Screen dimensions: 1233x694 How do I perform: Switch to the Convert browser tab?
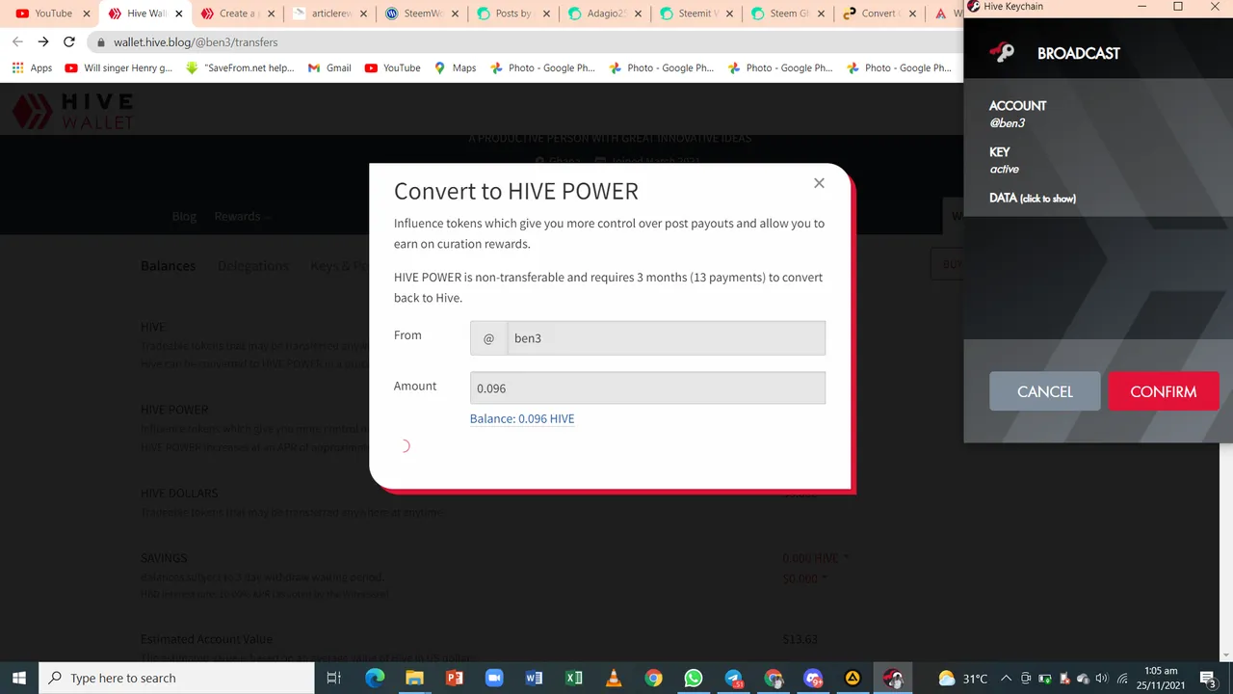pos(879,13)
